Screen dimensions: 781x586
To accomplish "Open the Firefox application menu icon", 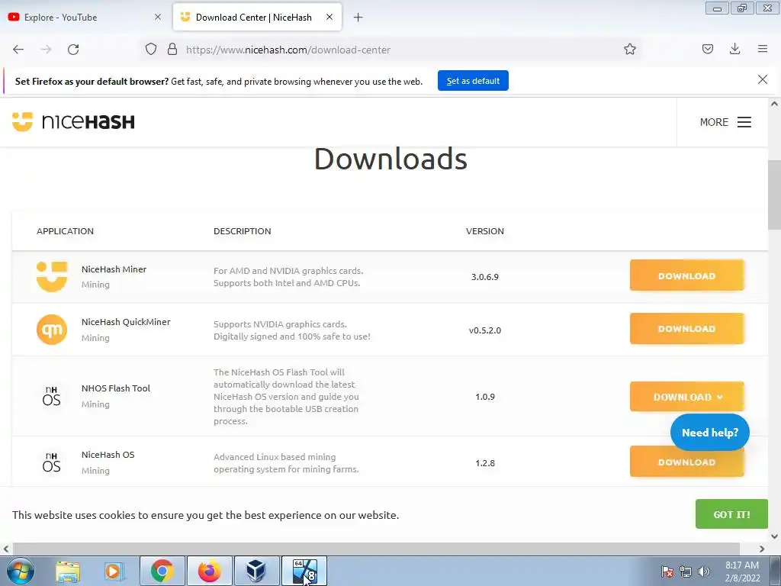I will (x=763, y=49).
